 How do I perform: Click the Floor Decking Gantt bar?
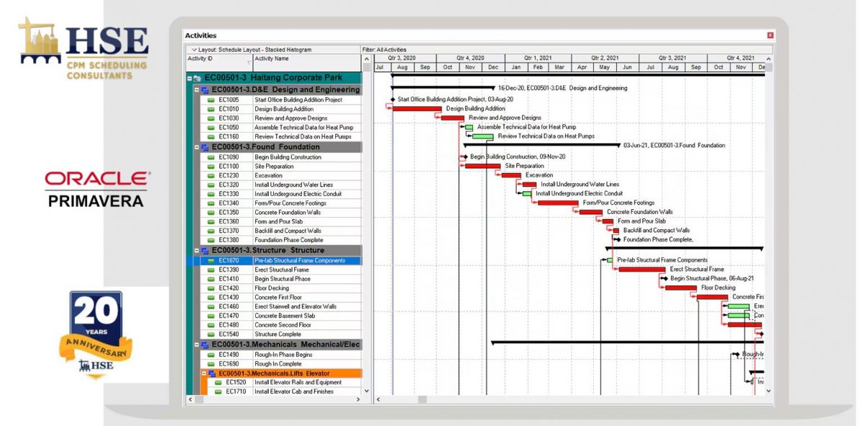(x=680, y=288)
